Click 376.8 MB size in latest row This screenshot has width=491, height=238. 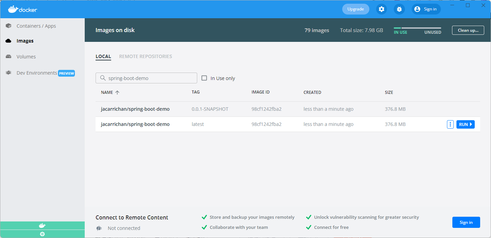point(395,124)
